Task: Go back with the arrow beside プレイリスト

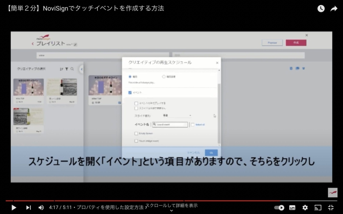Action: coord(33,44)
